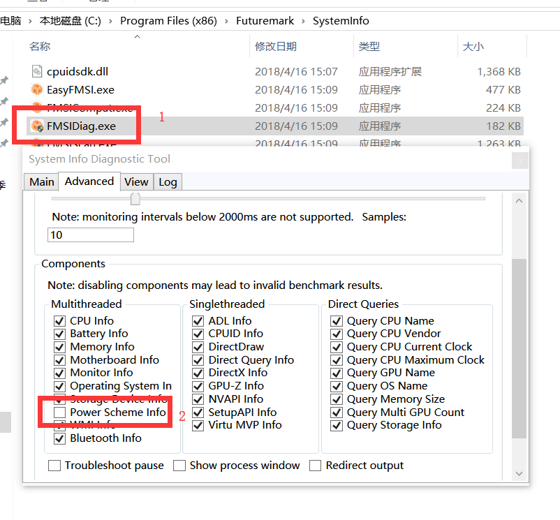The height and width of the screenshot is (520, 560).
Task: Expand the Program Files (x86) breadcrumb arrow
Action: 228,21
